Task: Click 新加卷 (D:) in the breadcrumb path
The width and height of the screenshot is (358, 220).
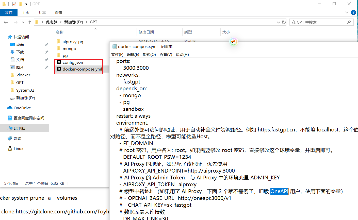Action: coord(73,22)
